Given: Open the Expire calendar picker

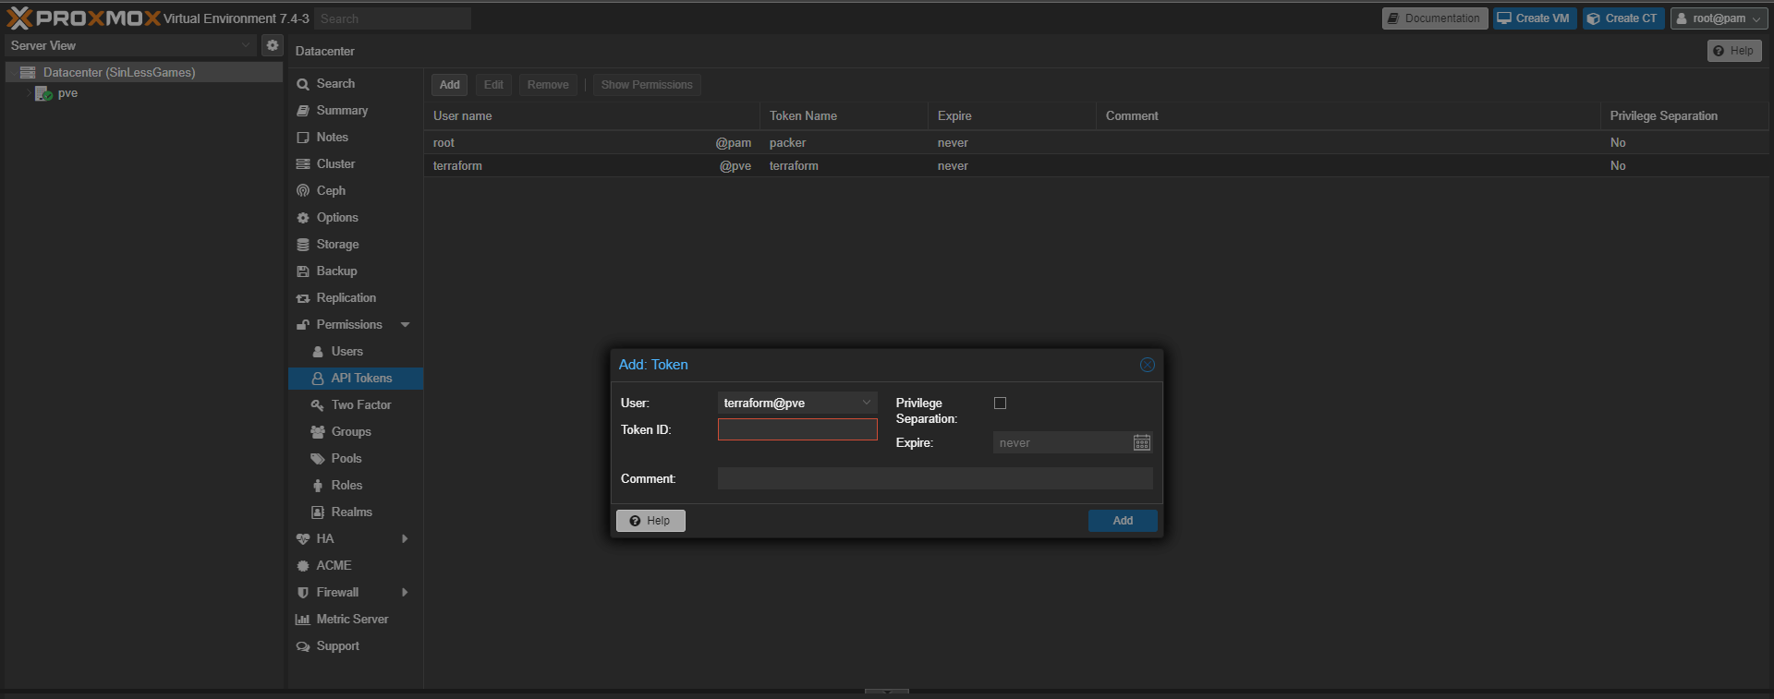Looking at the screenshot, I should tap(1142, 443).
